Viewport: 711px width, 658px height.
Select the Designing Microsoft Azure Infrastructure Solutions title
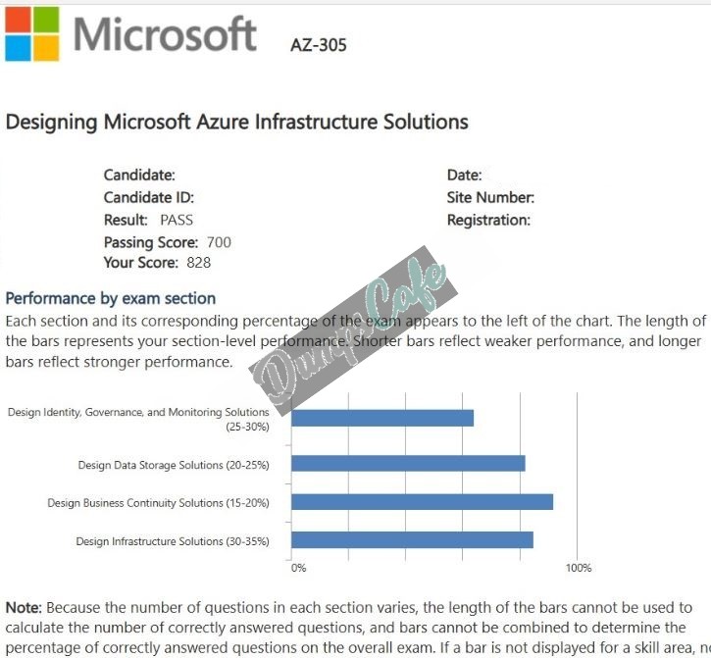pyautogui.click(x=236, y=122)
